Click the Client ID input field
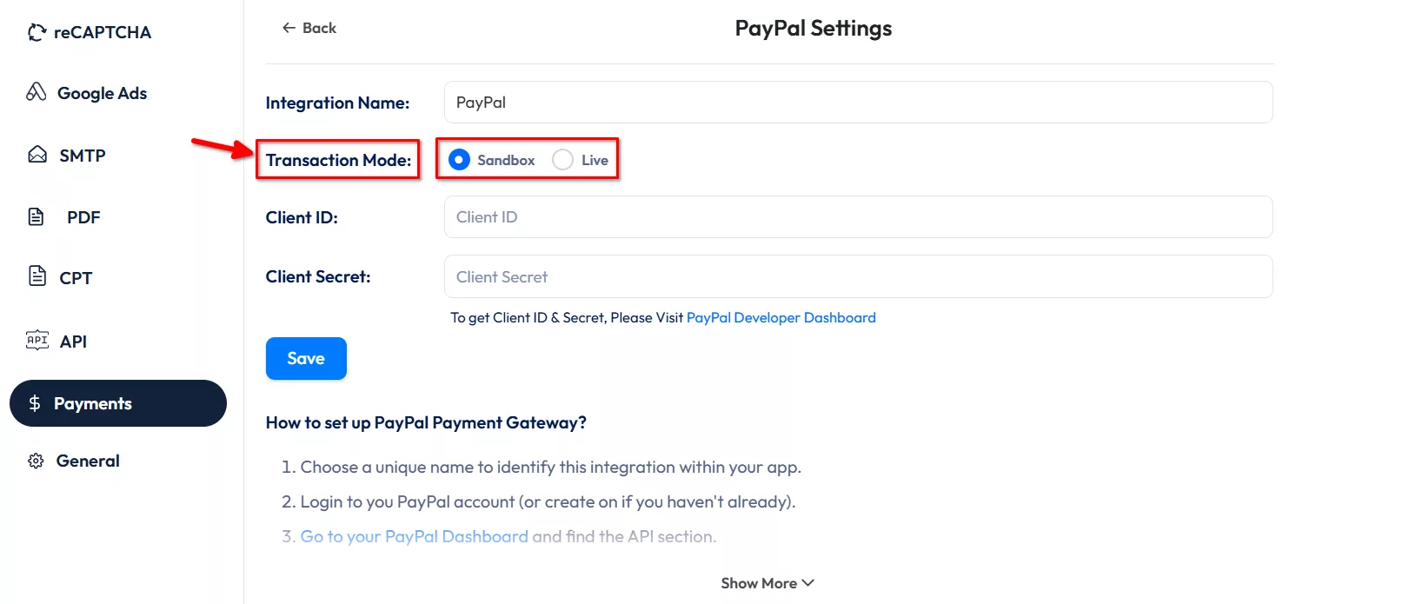Image resolution: width=1422 pixels, height=604 pixels. [x=858, y=217]
